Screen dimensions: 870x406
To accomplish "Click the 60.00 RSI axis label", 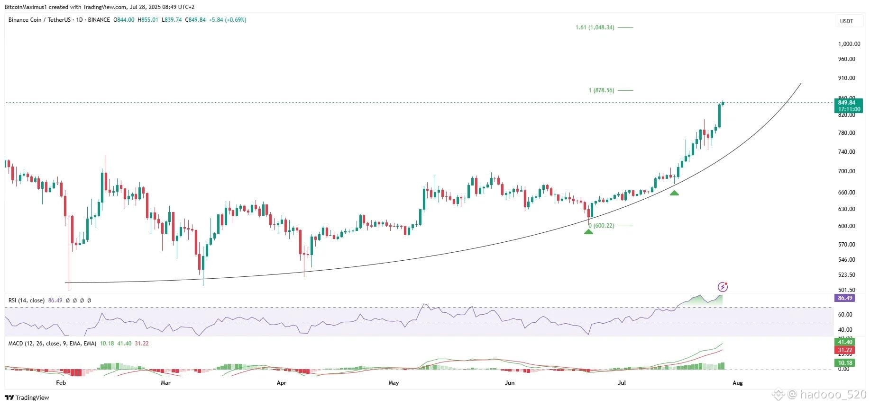I will pos(845,315).
